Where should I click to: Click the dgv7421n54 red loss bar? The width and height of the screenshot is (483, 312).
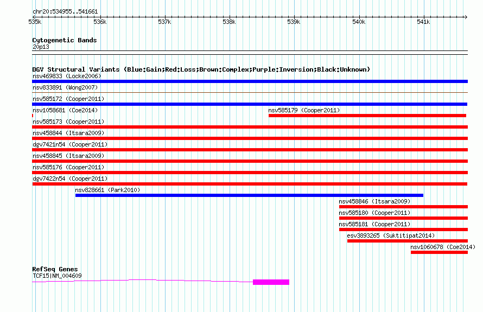point(250,150)
